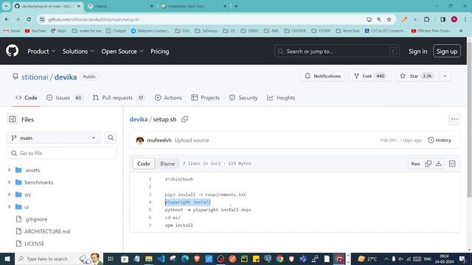Open Microsoft Edge from taskbar

pyautogui.click(x=185, y=258)
